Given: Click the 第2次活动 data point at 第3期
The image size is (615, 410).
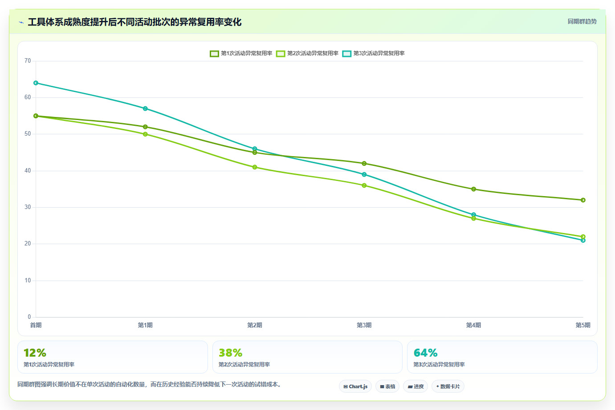Looking at the screenshot, I should coord(364,185).
